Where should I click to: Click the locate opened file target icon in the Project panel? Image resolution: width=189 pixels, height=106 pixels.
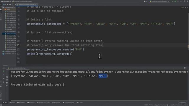[x=10, y=5]
